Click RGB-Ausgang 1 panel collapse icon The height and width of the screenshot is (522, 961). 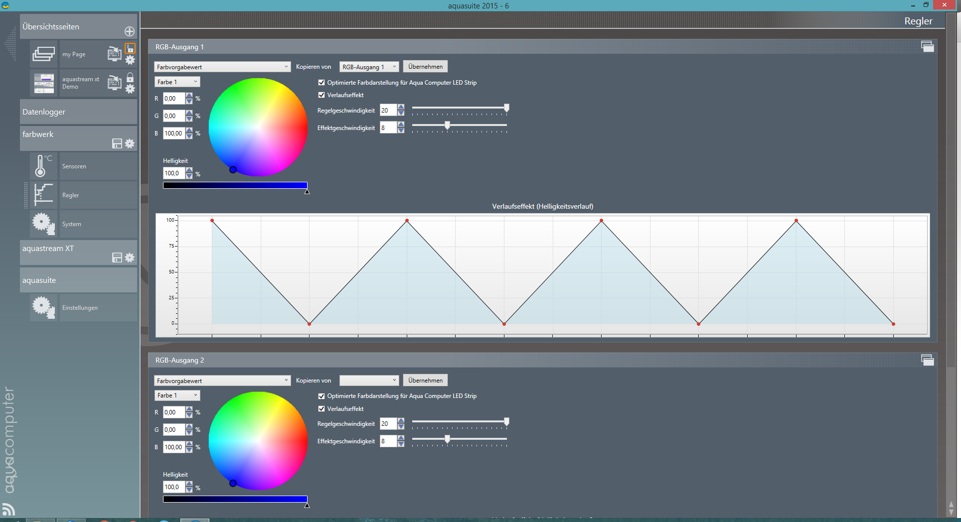point(927,47)
